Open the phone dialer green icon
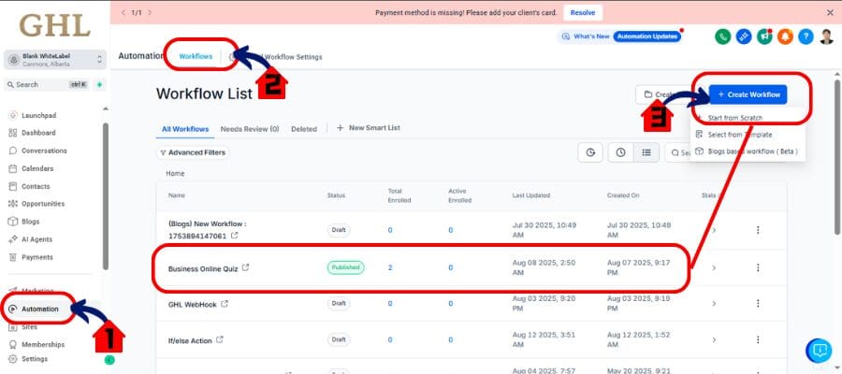This screenshot has width=842, height=374. [723, 36]
